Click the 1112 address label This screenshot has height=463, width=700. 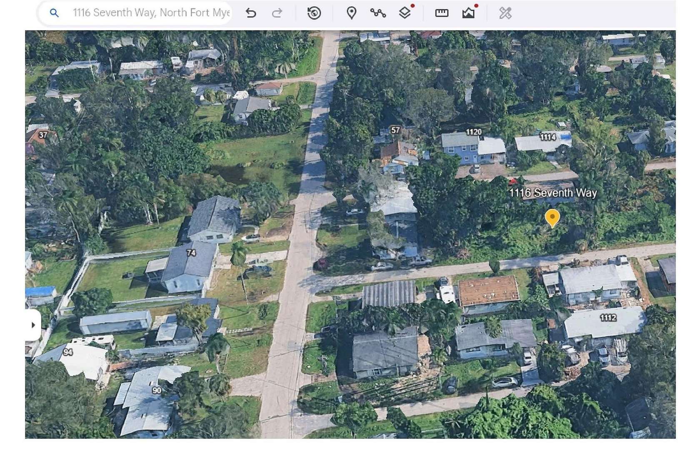click(608, 319)
